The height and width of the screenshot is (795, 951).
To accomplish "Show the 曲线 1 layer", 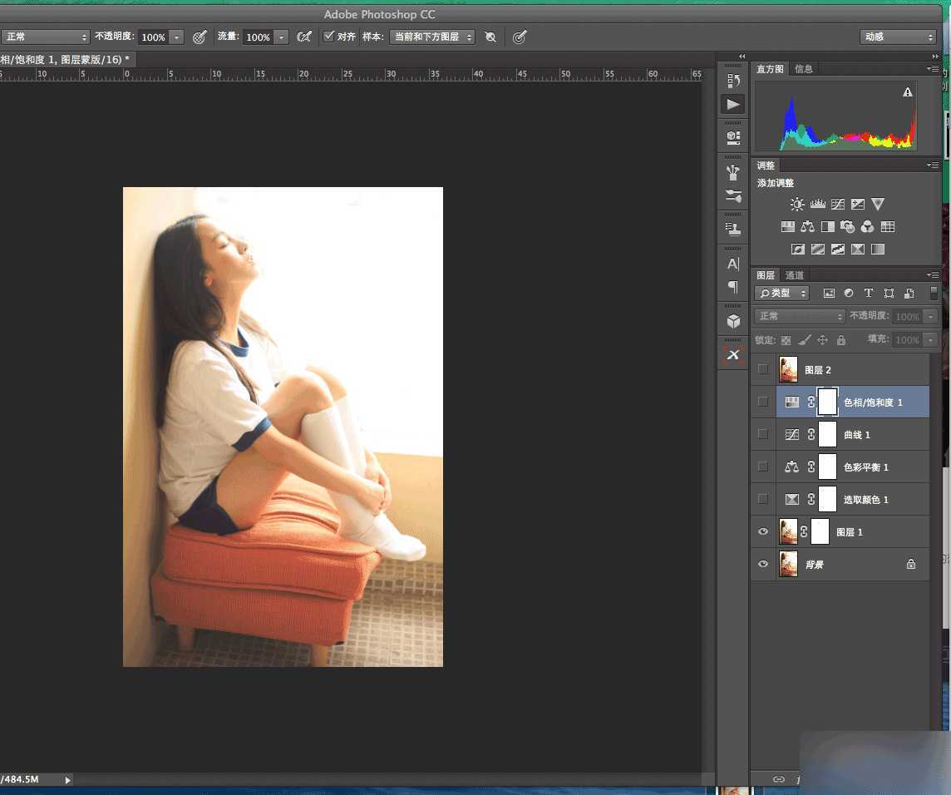I will pyautogui.click(x=763, y=434).
